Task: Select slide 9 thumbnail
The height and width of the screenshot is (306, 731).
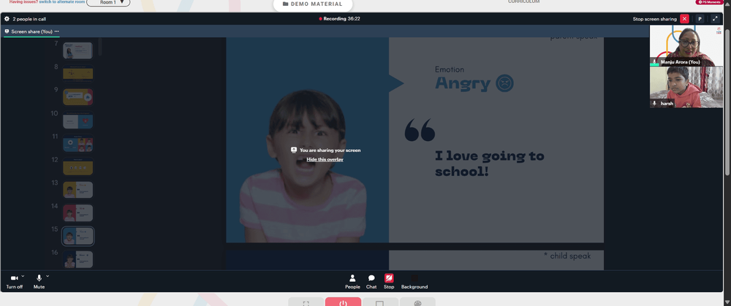Action: pos(78,97)
